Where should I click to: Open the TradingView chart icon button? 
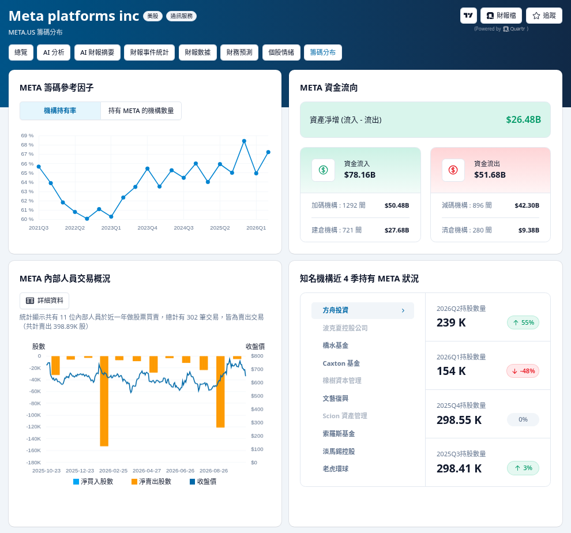pos(468,16)
